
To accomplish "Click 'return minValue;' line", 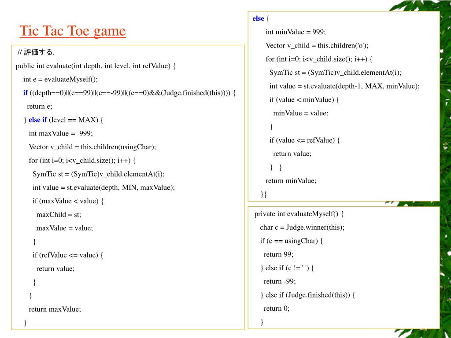I will tap(291, 181).
